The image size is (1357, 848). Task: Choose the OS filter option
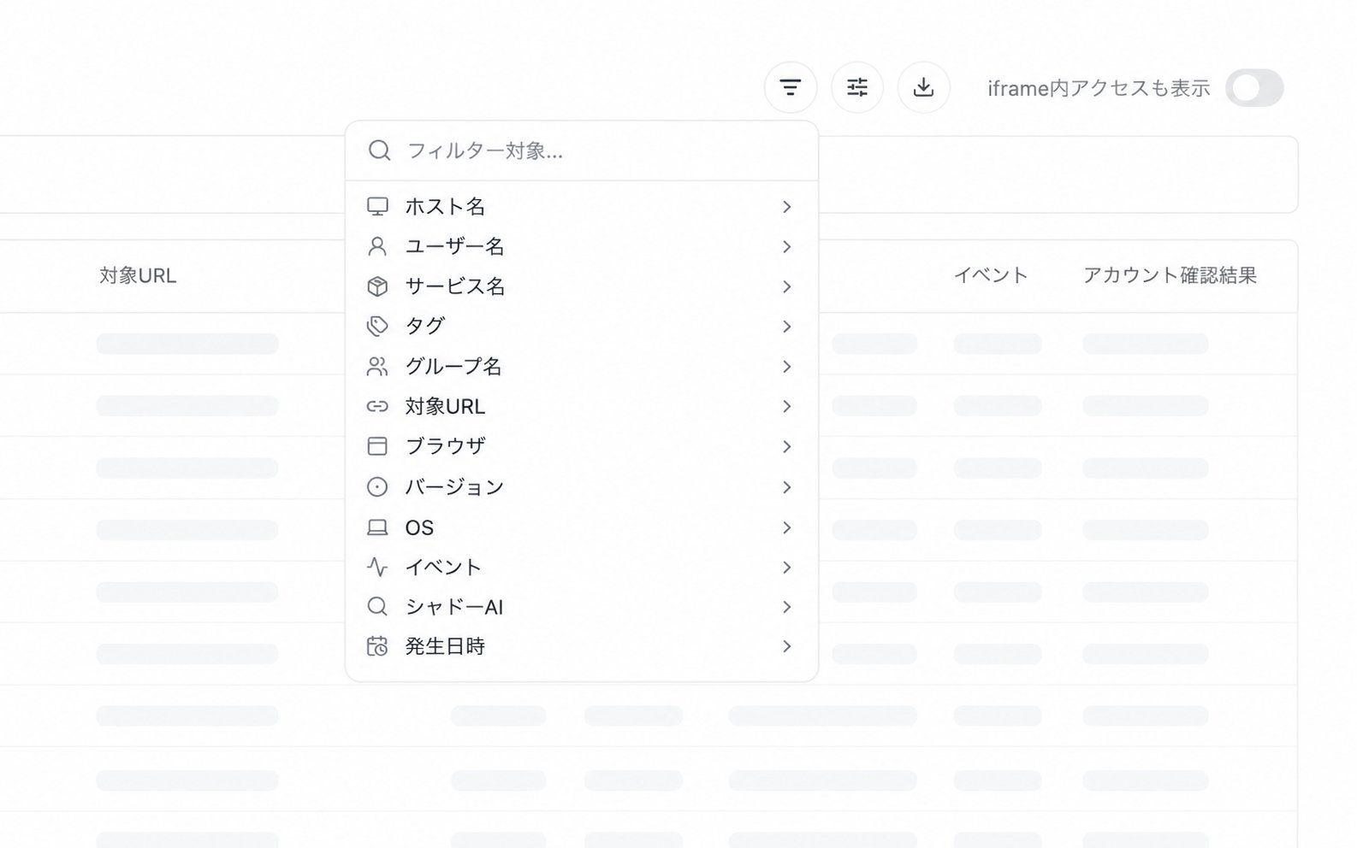click(582, 527)
